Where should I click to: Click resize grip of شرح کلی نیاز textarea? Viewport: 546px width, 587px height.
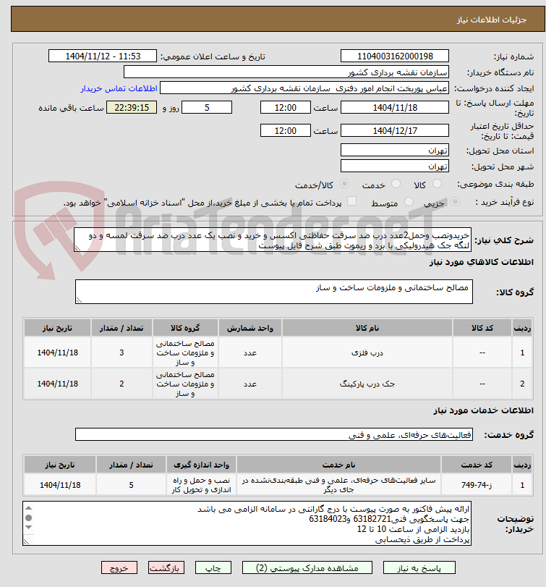77,248
